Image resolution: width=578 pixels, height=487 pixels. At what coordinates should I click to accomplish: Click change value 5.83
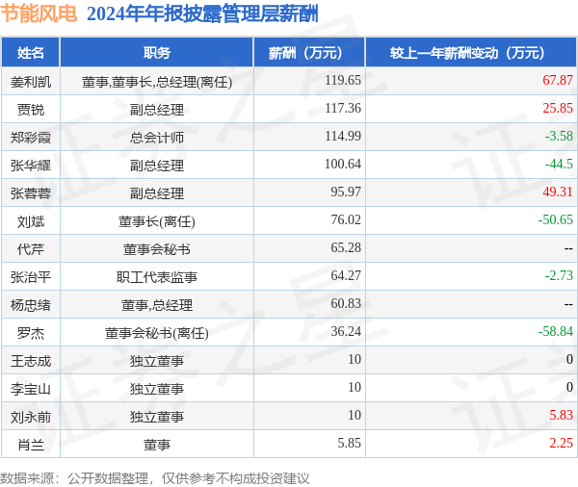coord(561,416)
